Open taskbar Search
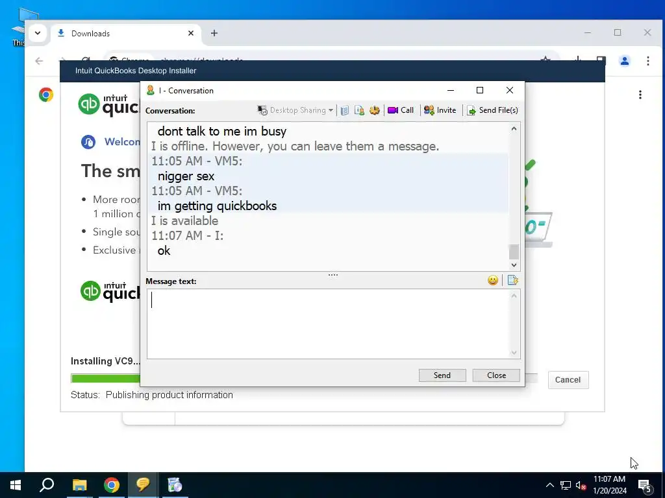This screenshot has height=498, width=665. pos(47,485)
